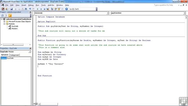Click the View Microsoft Access toolbar icon
Screen dimensions: 188x106
coord(3,9)
